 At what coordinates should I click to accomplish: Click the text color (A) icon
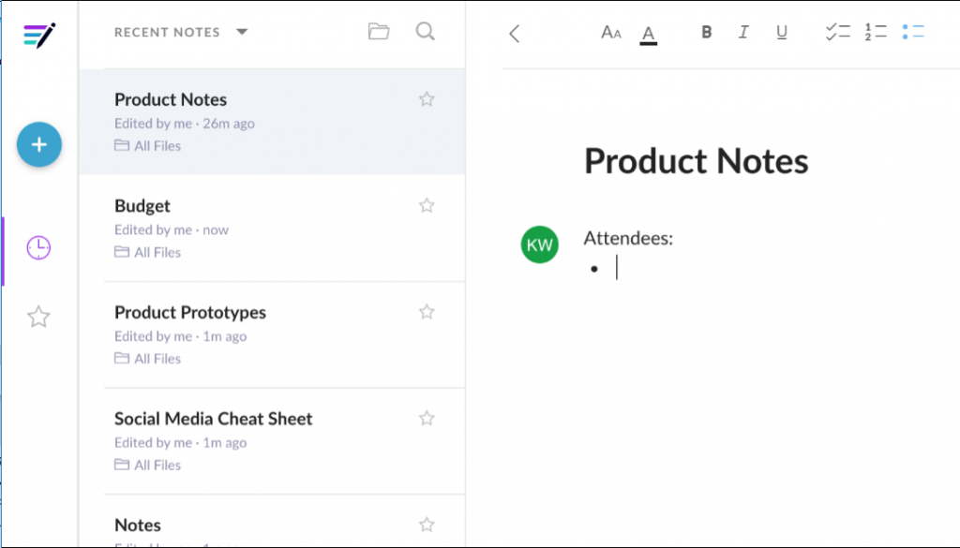pyautogui.click(x=648, y=32)
